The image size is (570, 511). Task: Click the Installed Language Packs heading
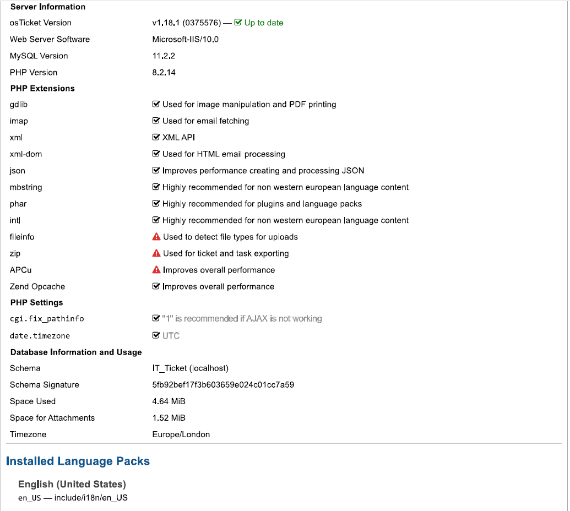click(x=78, y=461)
